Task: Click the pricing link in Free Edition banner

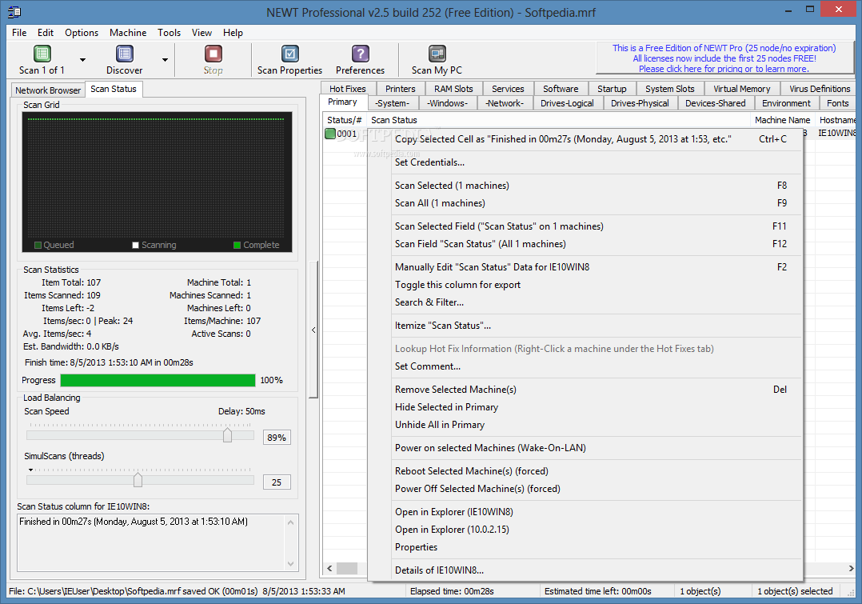Action: 724,69
